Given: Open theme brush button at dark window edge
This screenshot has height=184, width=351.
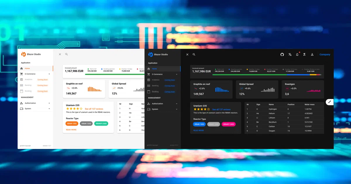Looking at the screenshot, I should [330, 102].
